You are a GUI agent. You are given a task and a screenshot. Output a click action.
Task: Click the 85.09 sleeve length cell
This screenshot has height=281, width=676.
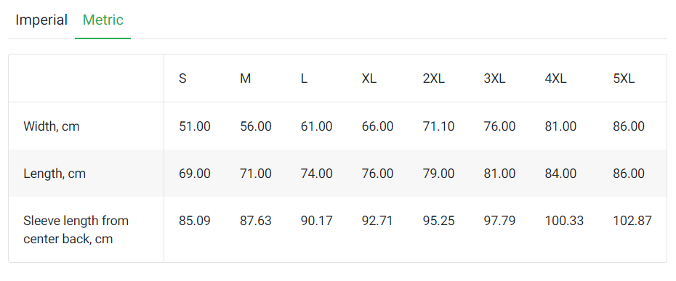(x=195, y=221)
